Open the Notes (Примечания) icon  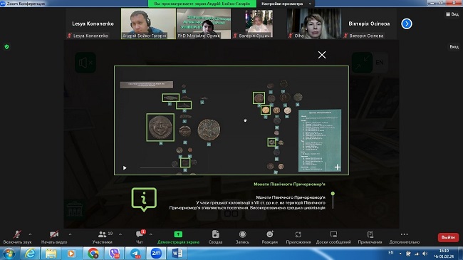[370, 234]
